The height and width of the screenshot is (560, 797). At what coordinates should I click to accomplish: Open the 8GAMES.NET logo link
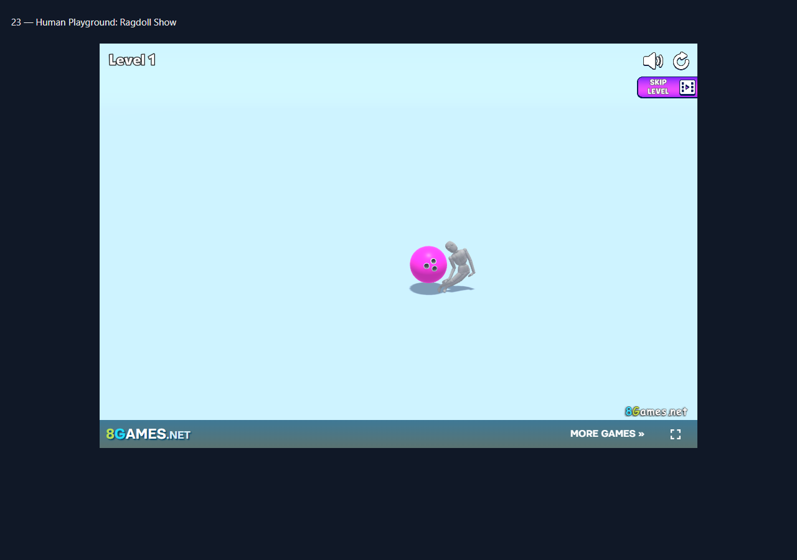[x=148, y=434]
